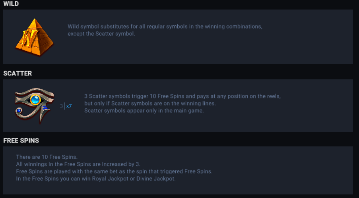
Task: Click the Eye of Horus Scatter symbol
Action: [34, 105]
